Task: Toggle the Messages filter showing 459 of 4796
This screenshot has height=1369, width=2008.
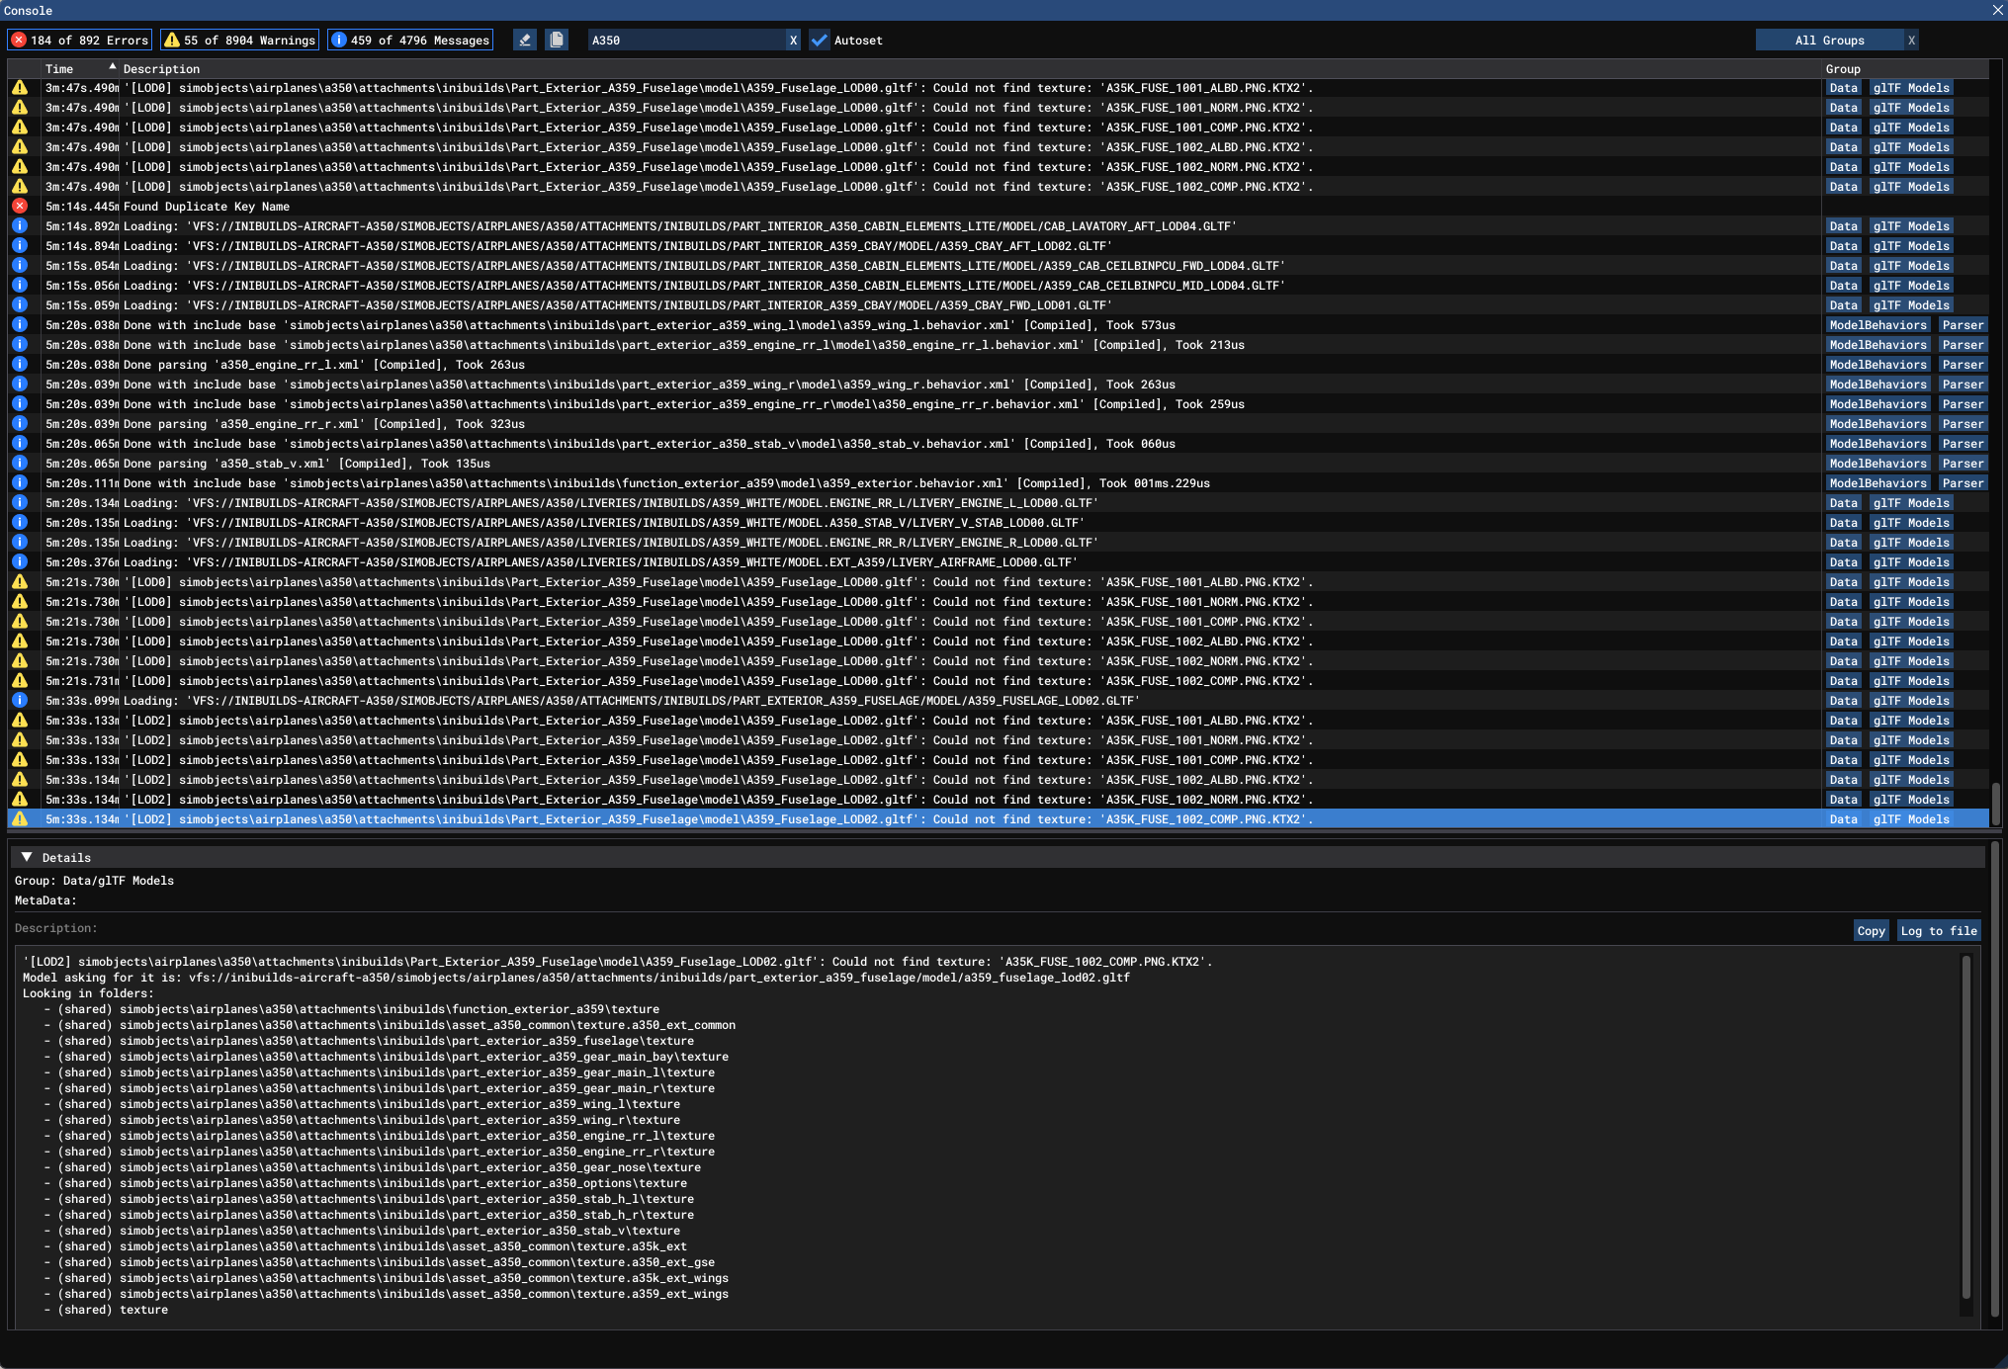Action: (410, 41)
